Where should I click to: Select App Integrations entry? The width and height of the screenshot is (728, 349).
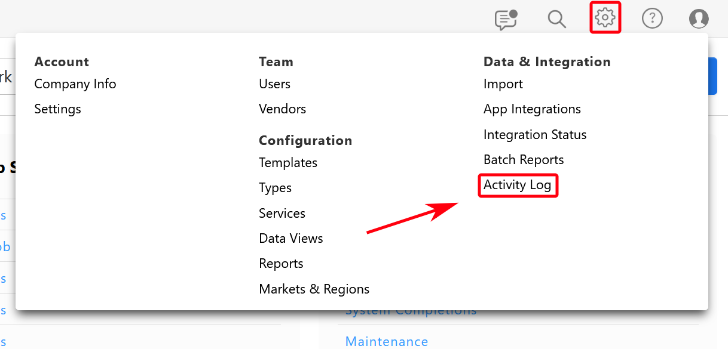[x=532, y=109]
